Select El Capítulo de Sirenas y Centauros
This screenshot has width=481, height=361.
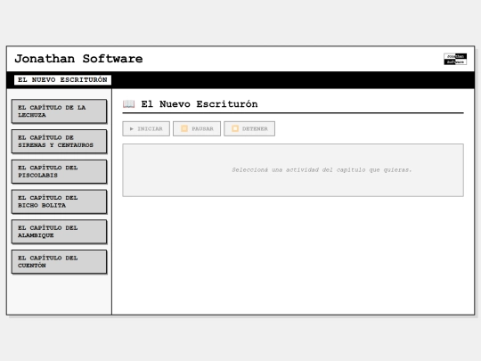click(59, 141)
